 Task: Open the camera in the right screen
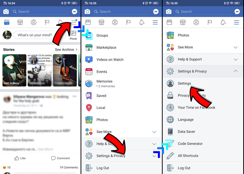tap(169, 12)
